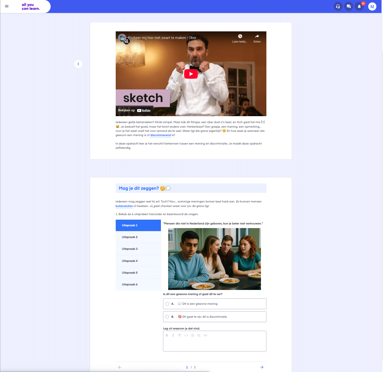Open the M user profile avatar
This screenshot has height=372, width=383.
(372, 6)
